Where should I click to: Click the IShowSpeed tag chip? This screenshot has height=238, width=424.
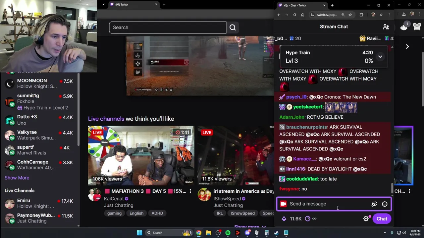pos(242,213)
